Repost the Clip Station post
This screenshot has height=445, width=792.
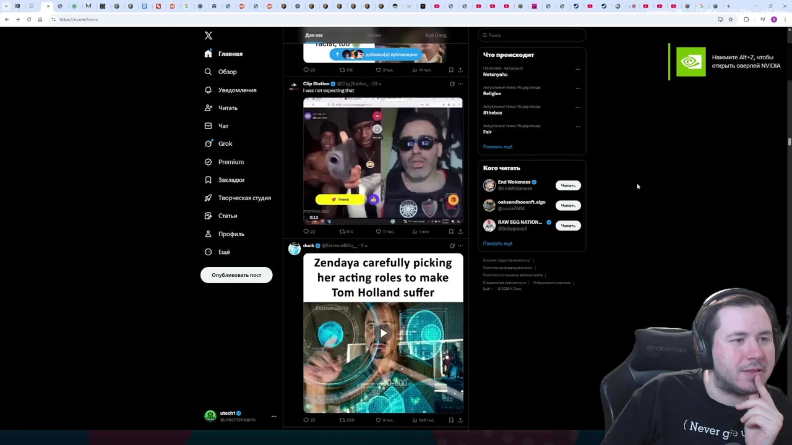tap(346, 232)
